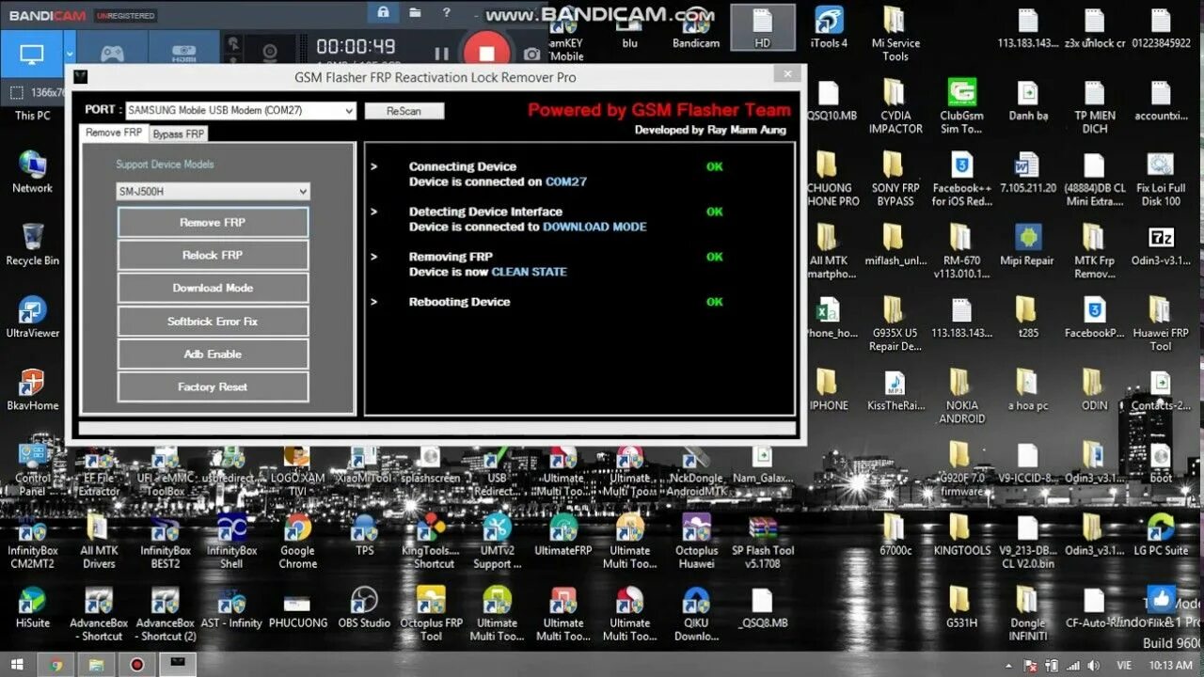Open the All MTK Drivers folder
1204x677 pixels.
point(99,542)
